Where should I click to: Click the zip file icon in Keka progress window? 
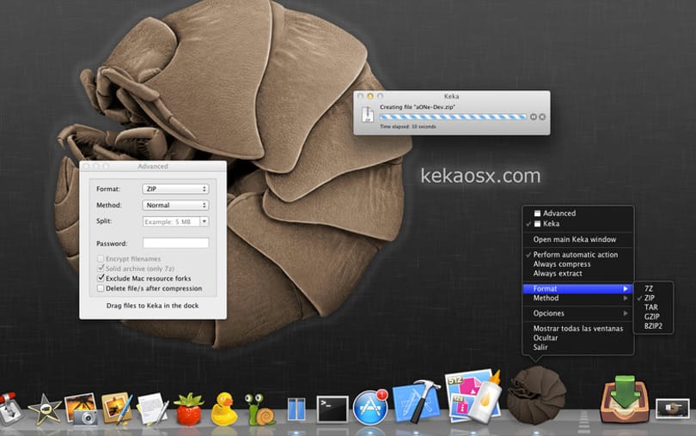(x=367, y=114)
